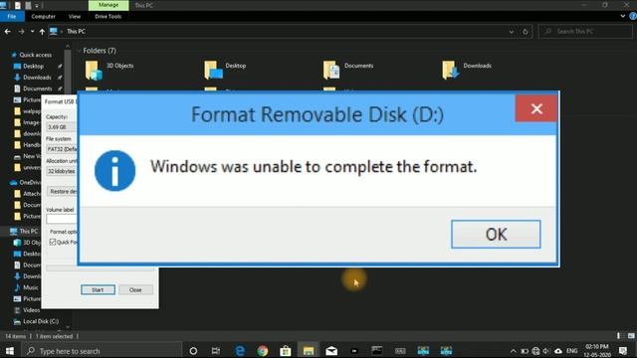Launch Microsoft Edge from taskbar

[240, 351]
